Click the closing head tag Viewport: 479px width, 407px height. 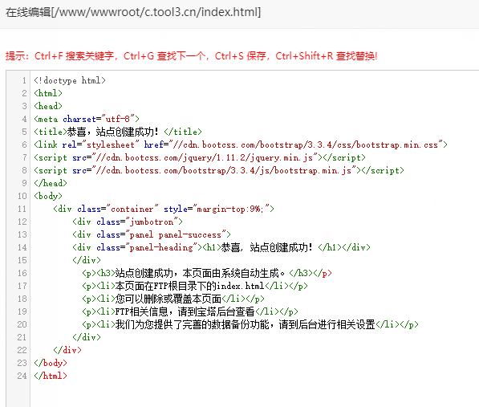pos(51,183)
